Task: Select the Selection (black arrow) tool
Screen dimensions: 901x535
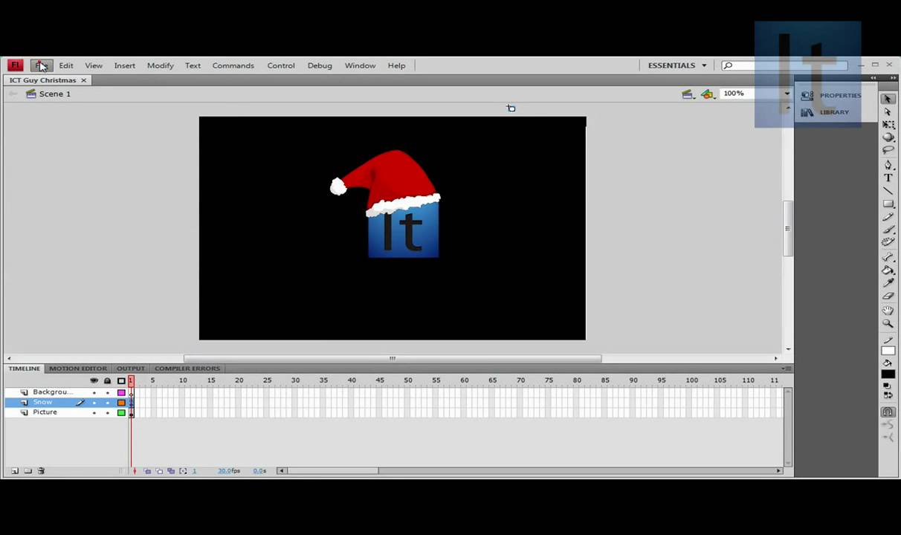Action: [888, 99]
